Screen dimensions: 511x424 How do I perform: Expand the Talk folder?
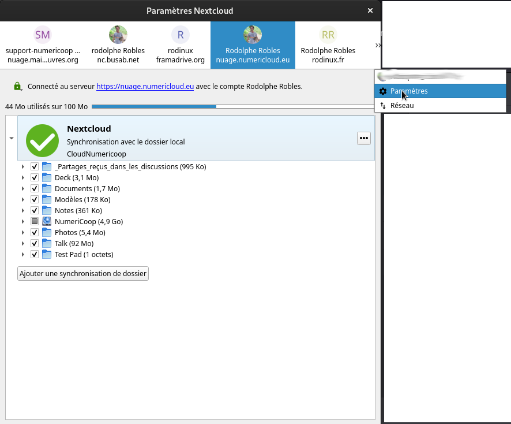coord(23,244)
